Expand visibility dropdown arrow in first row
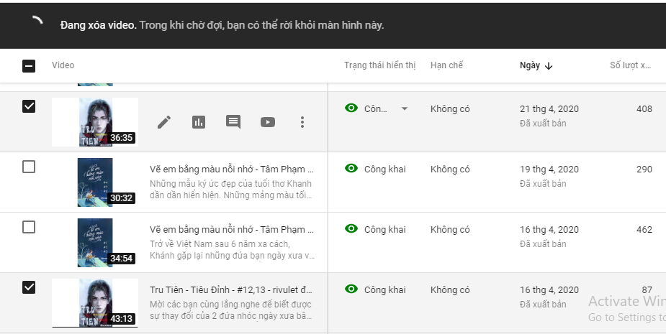This screenshot has width=666, height=334. click(x=404, y=109)
